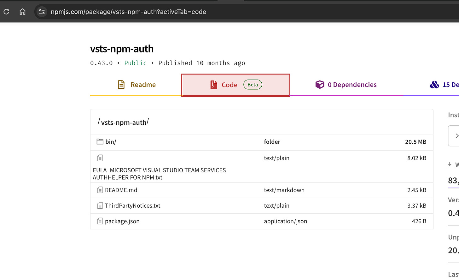Open the package.json file

[x=122, y=221]
